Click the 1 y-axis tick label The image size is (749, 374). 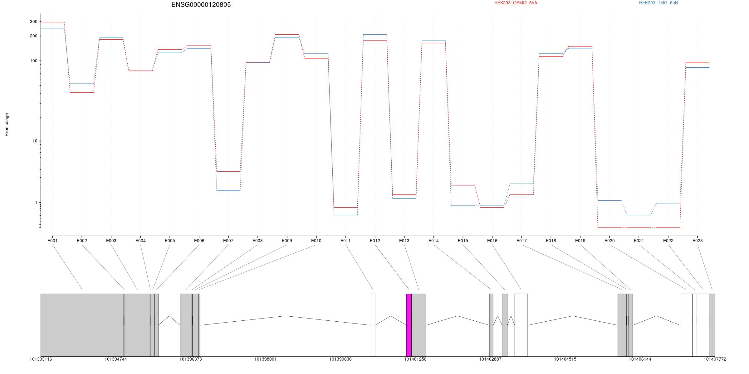pos(36,203)
